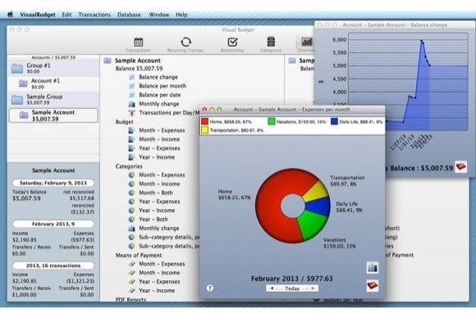
Task: Click the not reconciled $5,517.68 value
Action: coord(82,198)
